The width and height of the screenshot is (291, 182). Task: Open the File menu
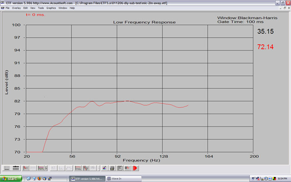[7, 8]
